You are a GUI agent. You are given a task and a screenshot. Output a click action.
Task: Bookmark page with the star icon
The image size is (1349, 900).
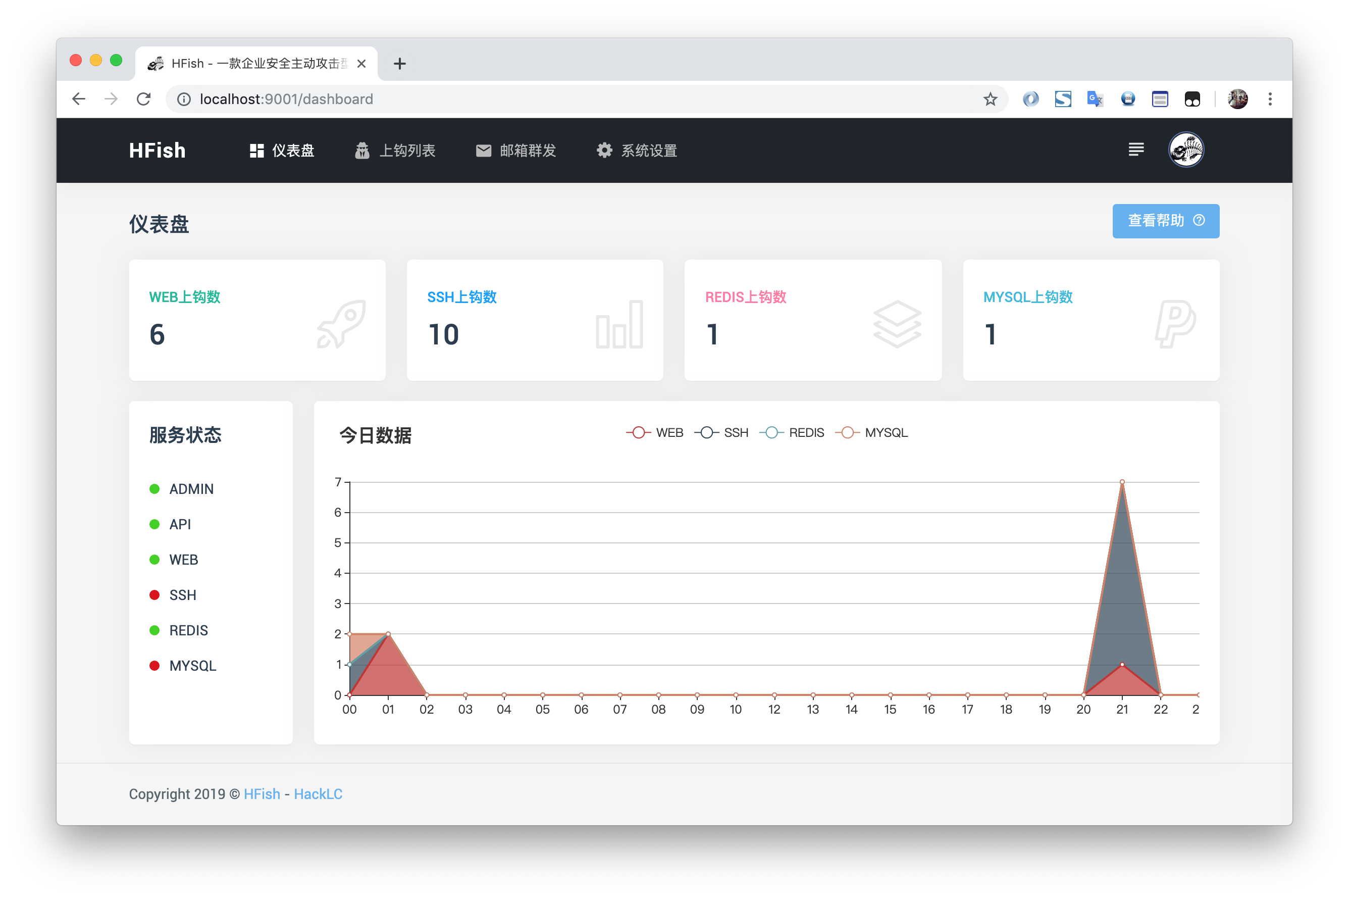click(990, 99)
